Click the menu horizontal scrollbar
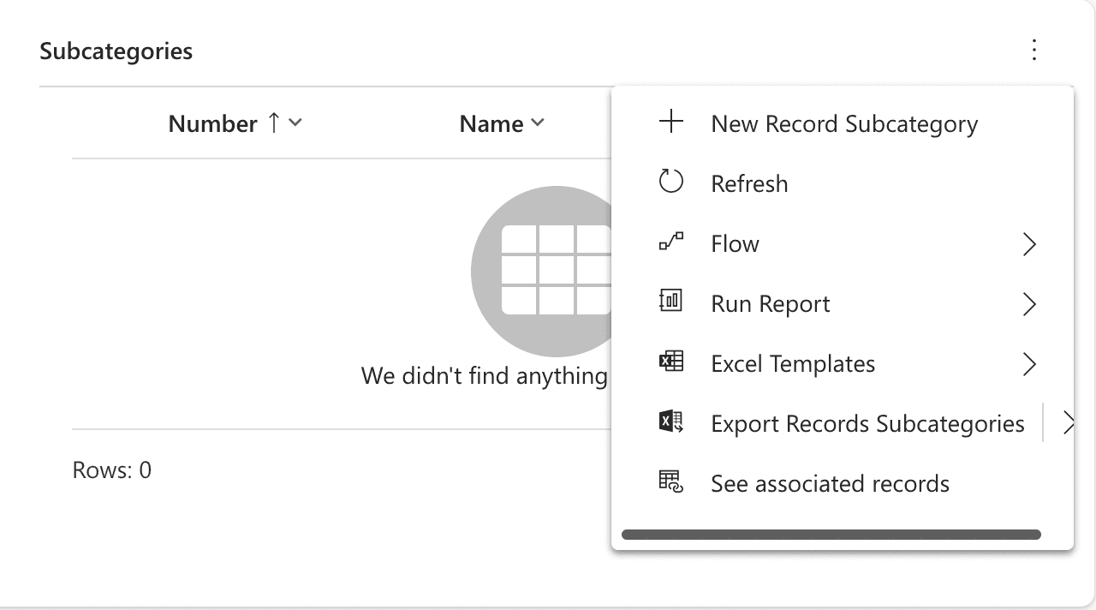Screen dimensions: 1096x610 [831, 535]
